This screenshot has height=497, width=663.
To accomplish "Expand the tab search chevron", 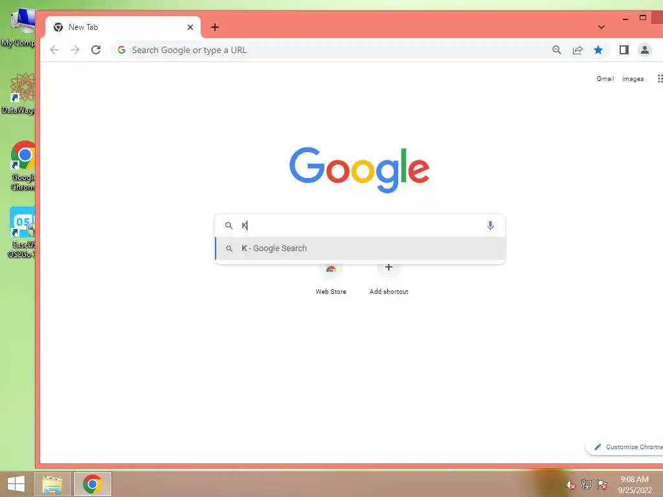I will pyautogui.click(x=601, y=27).
